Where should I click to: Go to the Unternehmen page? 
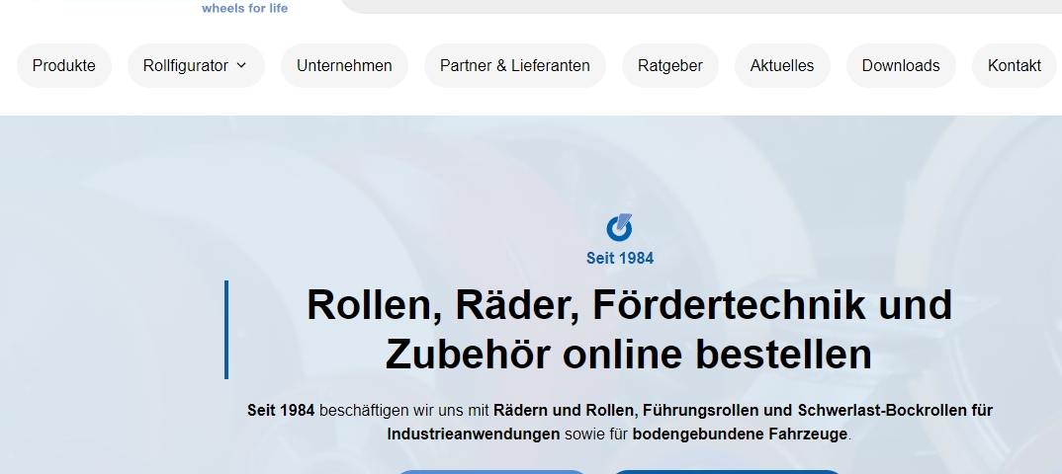pos(344,66)
